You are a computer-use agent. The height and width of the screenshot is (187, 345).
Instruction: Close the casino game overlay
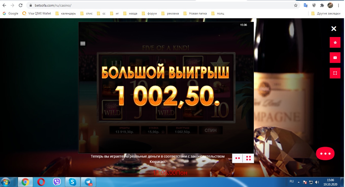click(334, 29)
